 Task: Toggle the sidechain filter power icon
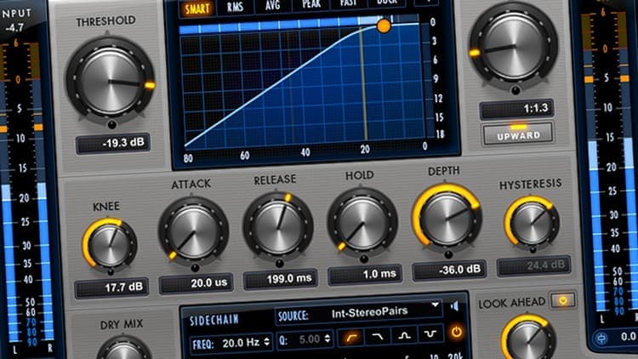(x=456, y=332)
